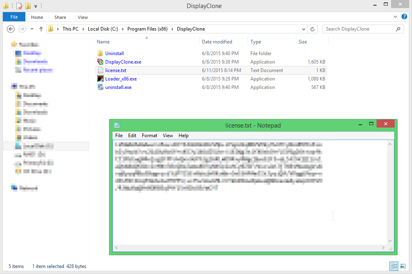The image size is (412, 274).
Task: Close the license.txt Notepad window
Action: click(385, 124)
